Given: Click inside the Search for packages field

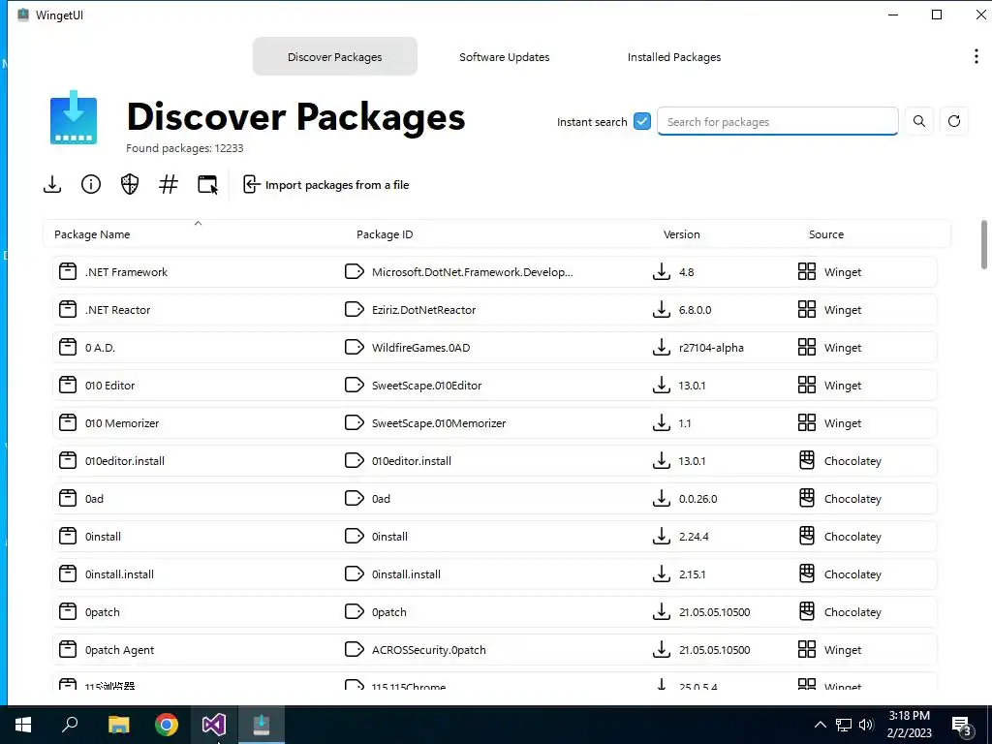Looking at the screenshot, I should pos(778,121).
